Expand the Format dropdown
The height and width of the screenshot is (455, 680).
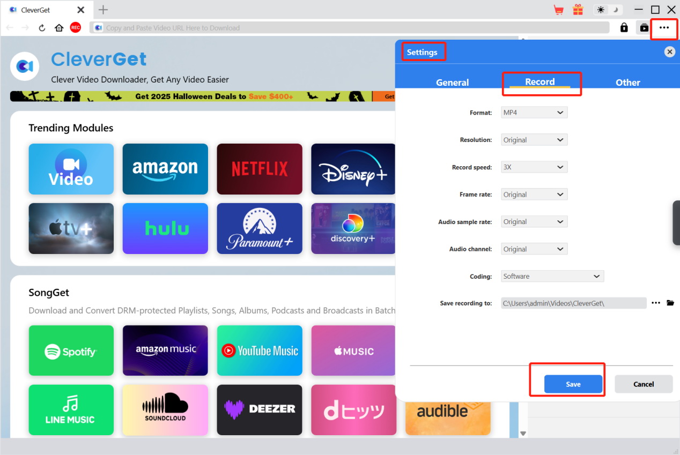[x=534, y=113]
